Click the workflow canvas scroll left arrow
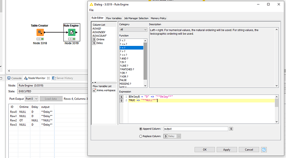 9,71
